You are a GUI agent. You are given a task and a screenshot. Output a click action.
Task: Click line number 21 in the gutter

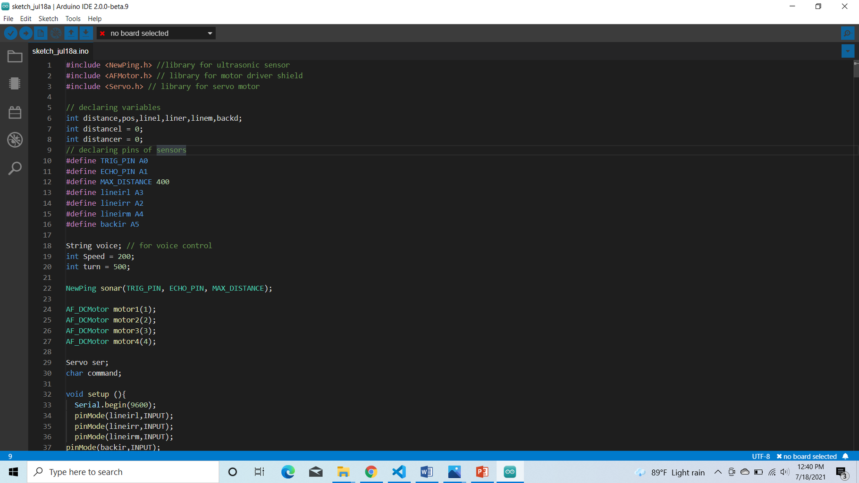click(47, 278)
